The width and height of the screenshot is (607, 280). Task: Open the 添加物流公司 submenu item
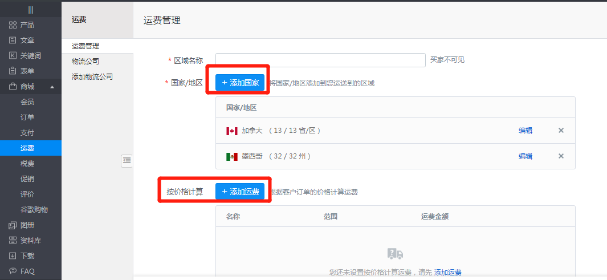pos(92,76)
